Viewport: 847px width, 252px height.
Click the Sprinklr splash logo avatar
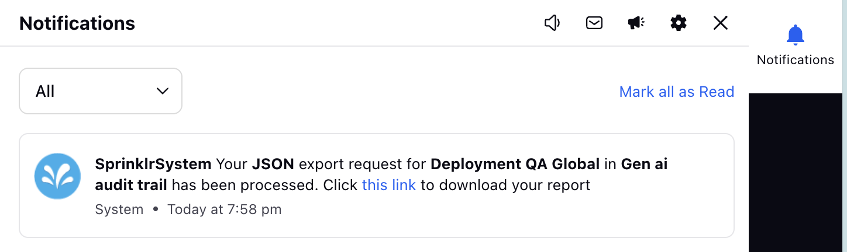click(x=57, y=176)
